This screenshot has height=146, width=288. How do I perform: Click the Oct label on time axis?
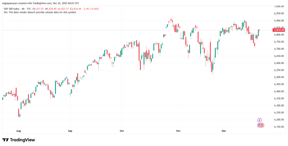click(x=122, y=131)
